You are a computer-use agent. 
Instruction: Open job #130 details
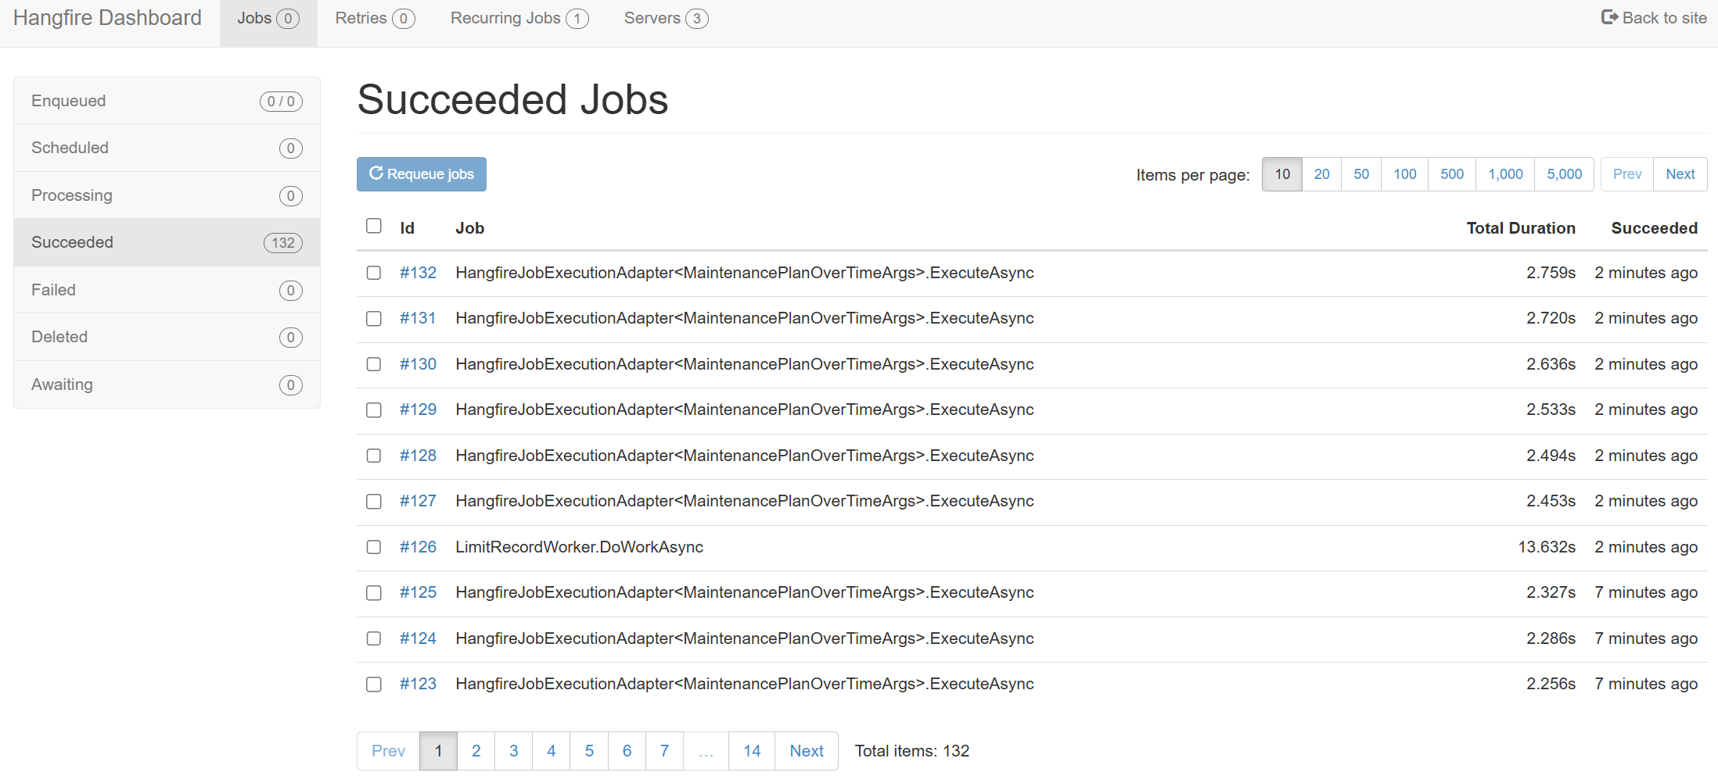(418, 364)
